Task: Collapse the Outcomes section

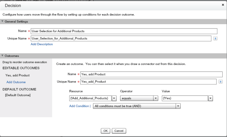Action: click(x=2, y=56)
